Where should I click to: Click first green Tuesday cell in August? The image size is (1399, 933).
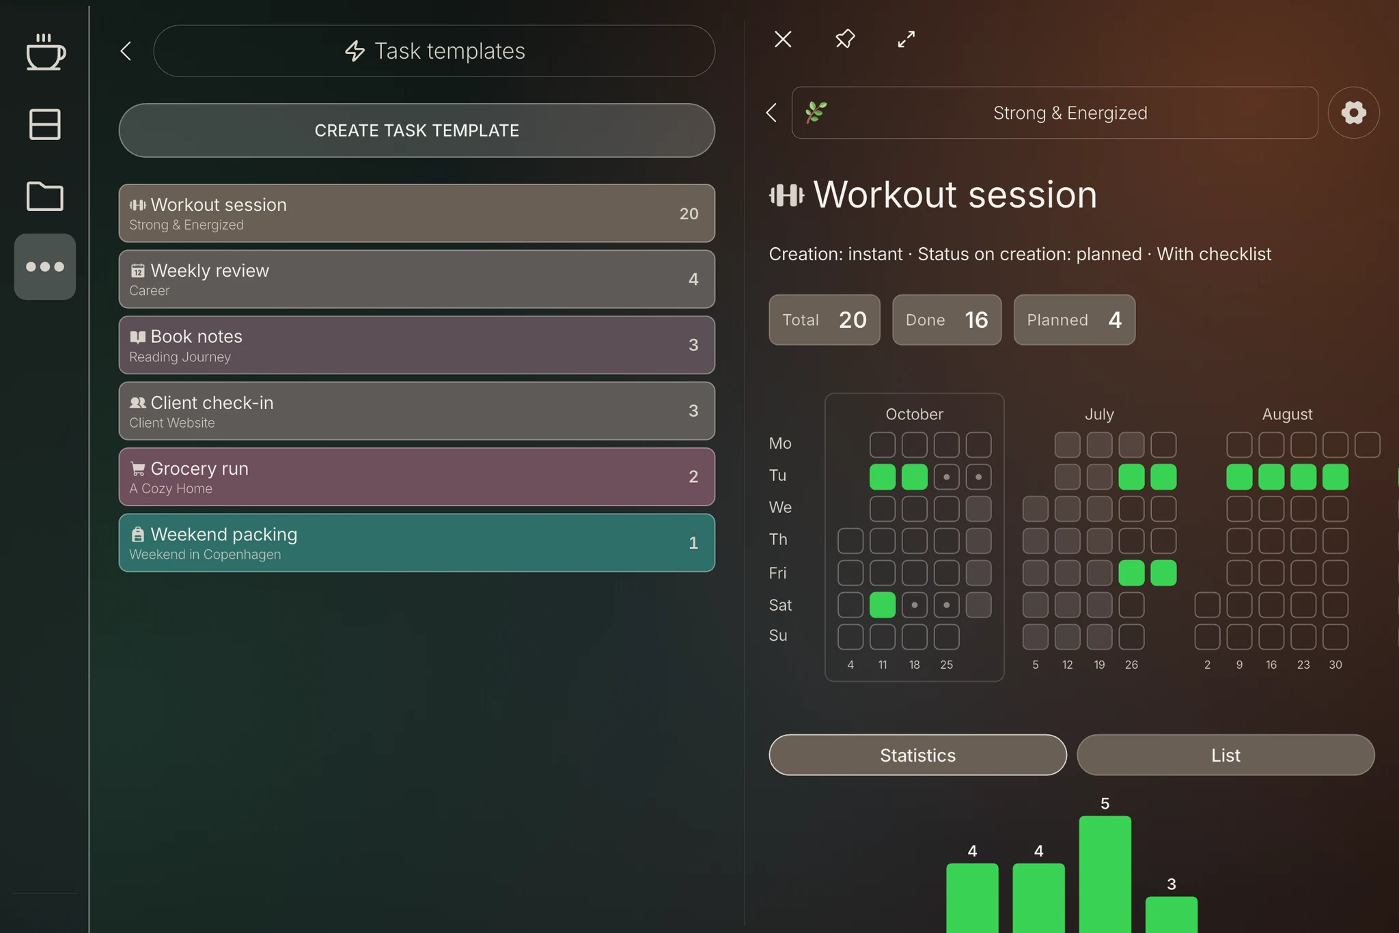[1239, 477]
